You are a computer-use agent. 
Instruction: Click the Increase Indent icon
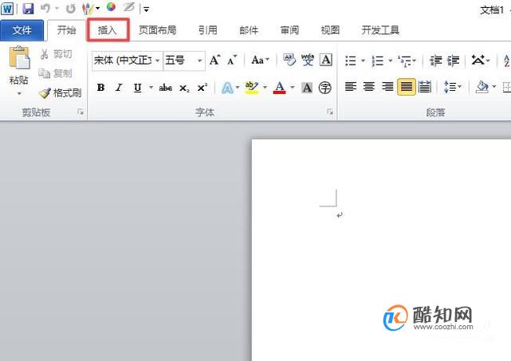(453, 61)
